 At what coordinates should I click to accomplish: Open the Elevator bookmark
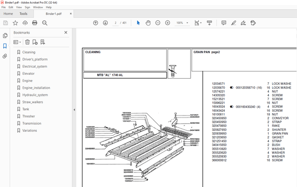(x=28, y=73)
